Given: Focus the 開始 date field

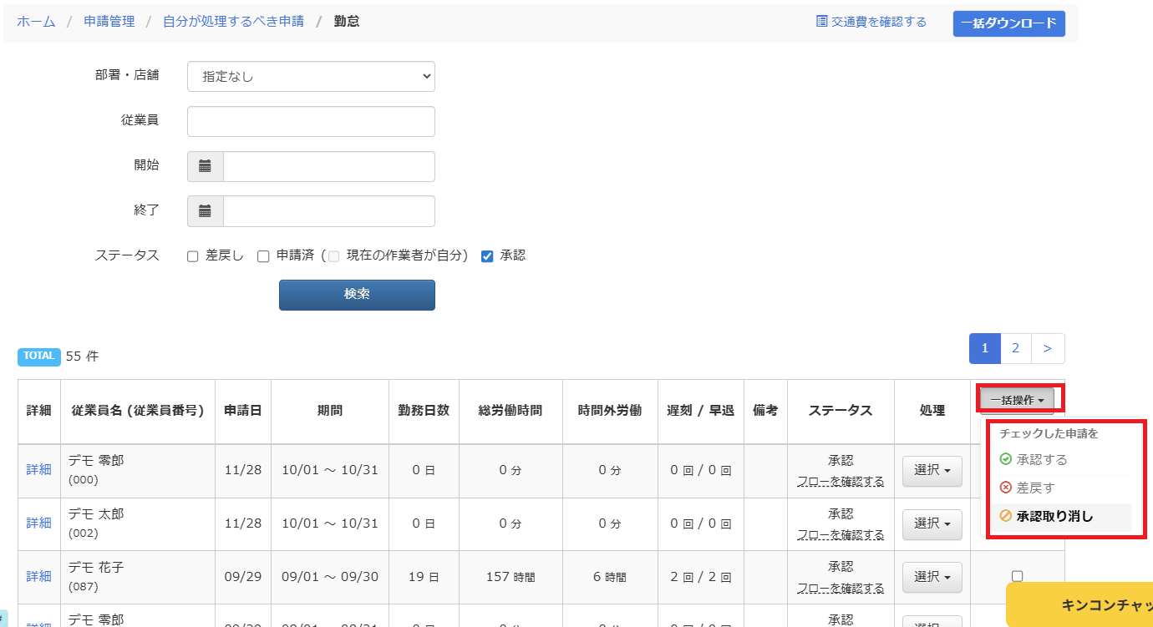Looking at the screenshot, I should pyautogui.click(x=329, y=166).
